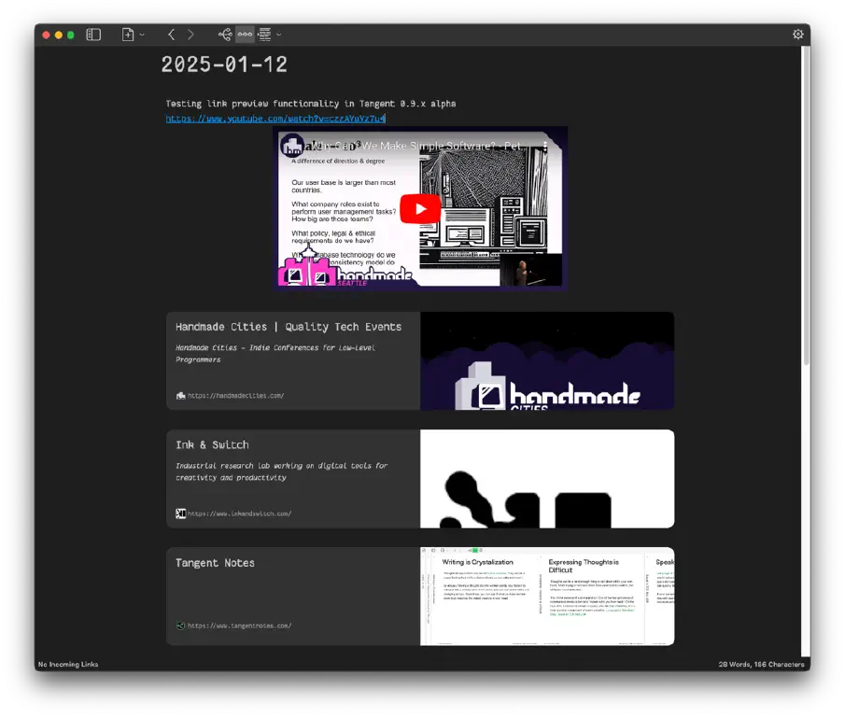Click the Handmade Cities description text
845x717 pixels.
(x=275, y=354)
